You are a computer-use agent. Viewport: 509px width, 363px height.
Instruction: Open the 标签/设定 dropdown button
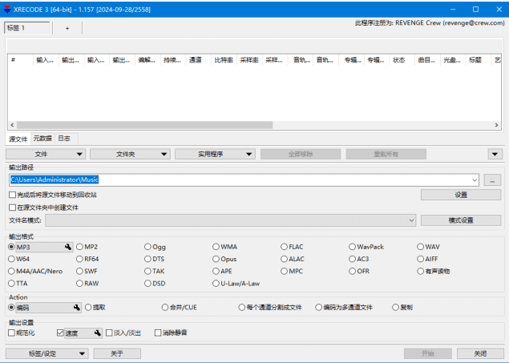tap(46, 353)
